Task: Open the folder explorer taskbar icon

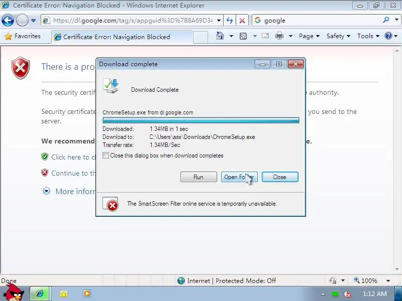Action: [64, 294]
